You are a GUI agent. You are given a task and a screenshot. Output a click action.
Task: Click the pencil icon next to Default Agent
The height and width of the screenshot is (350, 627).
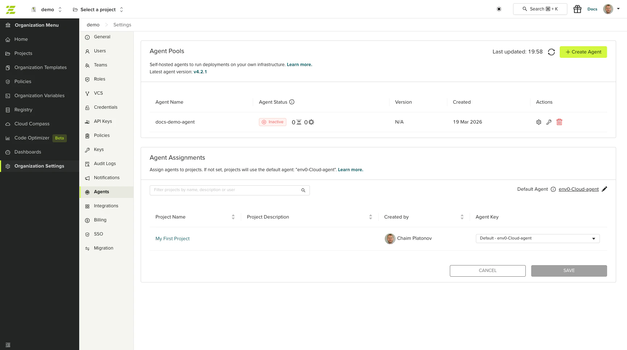point(605,189)
